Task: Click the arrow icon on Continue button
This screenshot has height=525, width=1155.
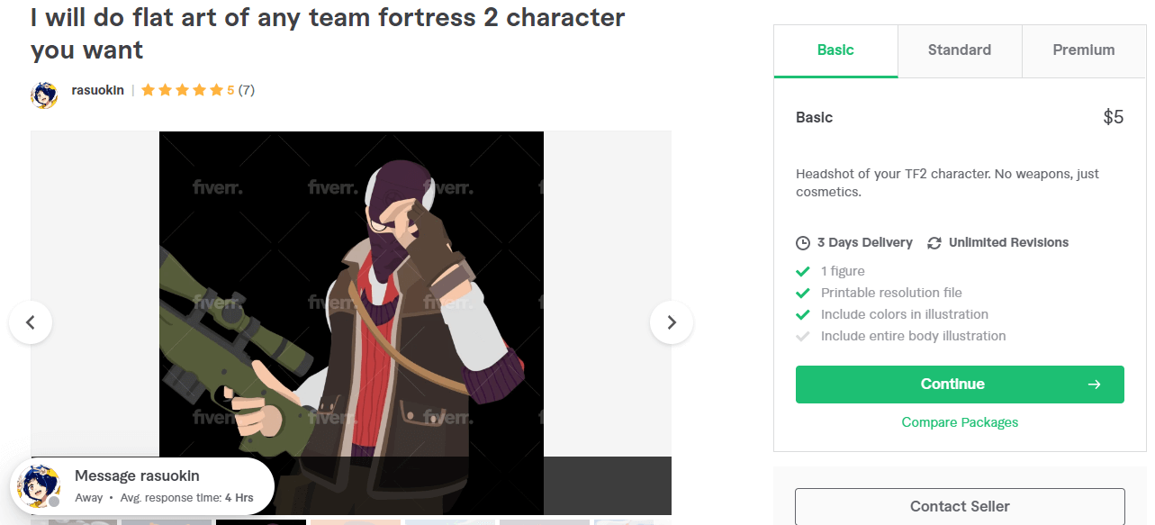Action: click(x=1094, y=385)
